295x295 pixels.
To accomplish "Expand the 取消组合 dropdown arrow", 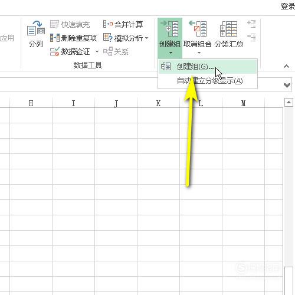I will (199, 53).
